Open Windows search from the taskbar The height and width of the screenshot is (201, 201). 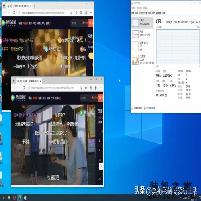(x=4, y=198)
